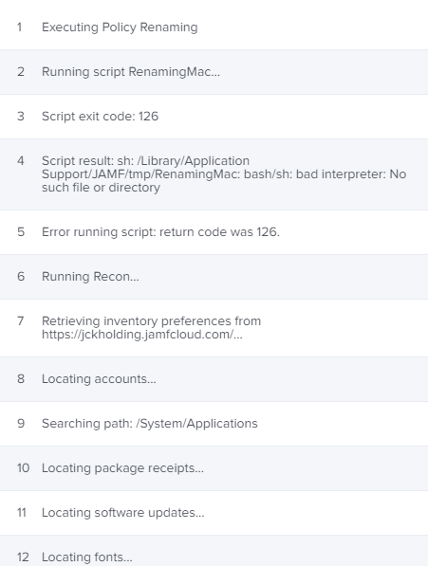Click 'Error running script: return code was 126.'
The image size is (428, 566).
point(160,231)
